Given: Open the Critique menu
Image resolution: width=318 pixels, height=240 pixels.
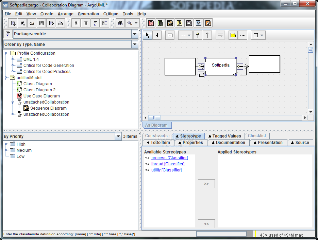Looking at the screenshot, I should [x=111, y=14].
